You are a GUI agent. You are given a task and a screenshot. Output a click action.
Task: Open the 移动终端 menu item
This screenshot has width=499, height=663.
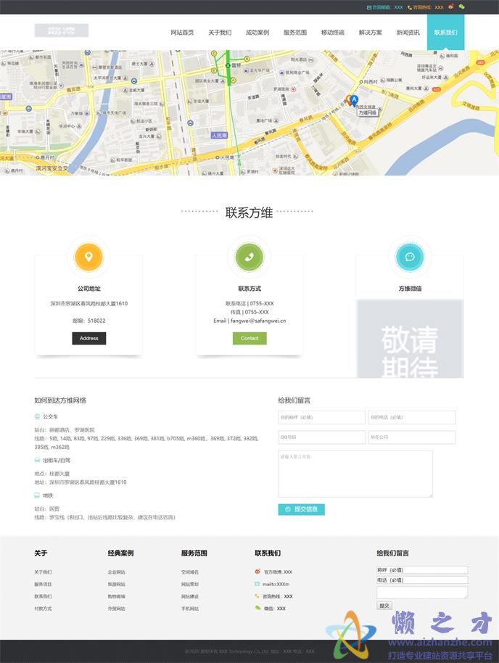[333, 32]
